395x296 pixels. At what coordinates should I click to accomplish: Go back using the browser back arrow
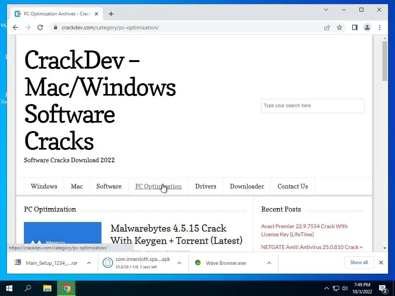(x=15, y=27)
